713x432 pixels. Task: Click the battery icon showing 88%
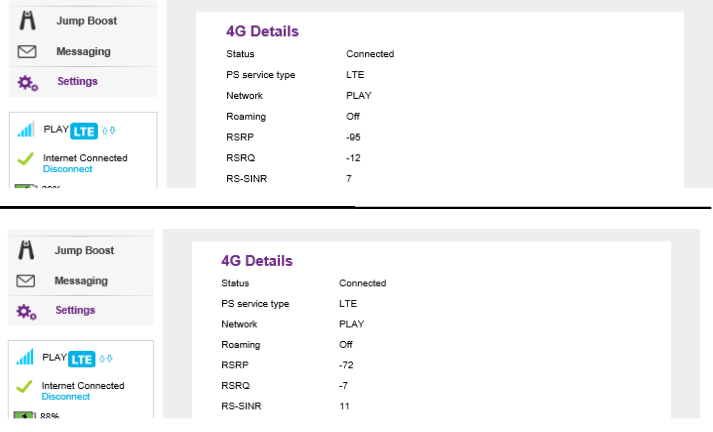(x=22, y=416)
